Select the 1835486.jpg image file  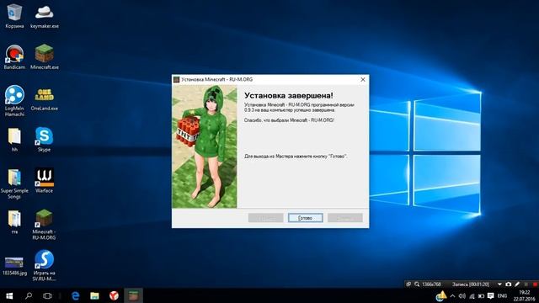coord(14,266)
